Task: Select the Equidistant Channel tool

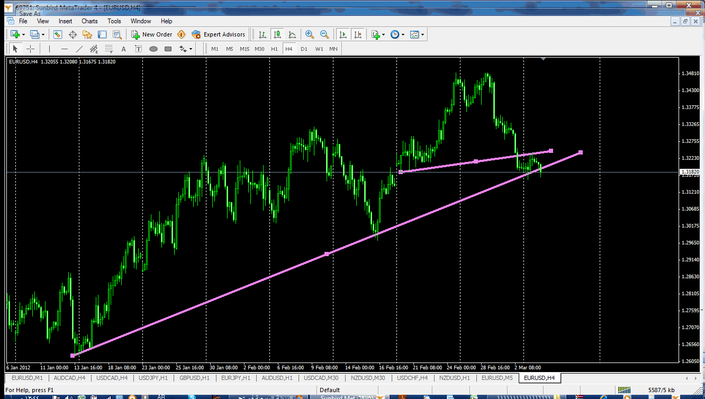Action: click(94, 49)
